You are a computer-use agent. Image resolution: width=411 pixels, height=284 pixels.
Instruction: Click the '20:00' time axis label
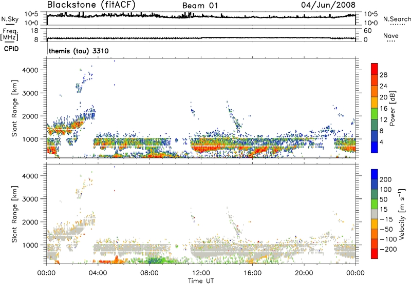click(x=304, y=273)
